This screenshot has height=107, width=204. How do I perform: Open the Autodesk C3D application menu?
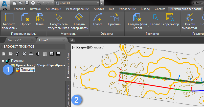click(x=5, y=5)
